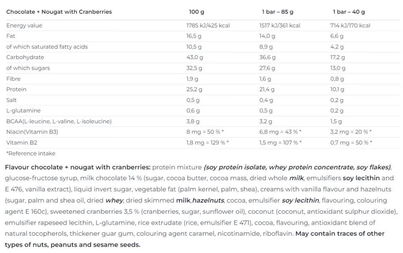Click the "3,2 mg = 20 % *" niacin cell
This screenshot has width=403, height=253.
click(351, 132)
